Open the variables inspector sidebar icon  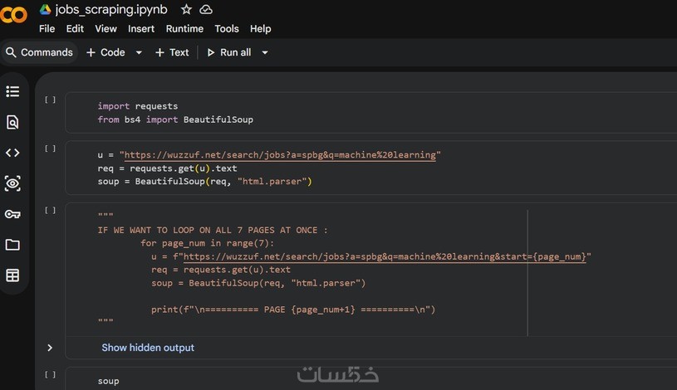point(12,183)
